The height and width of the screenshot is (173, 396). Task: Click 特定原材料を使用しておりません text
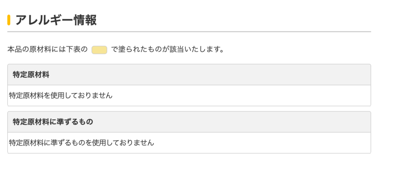pos(61,95)
